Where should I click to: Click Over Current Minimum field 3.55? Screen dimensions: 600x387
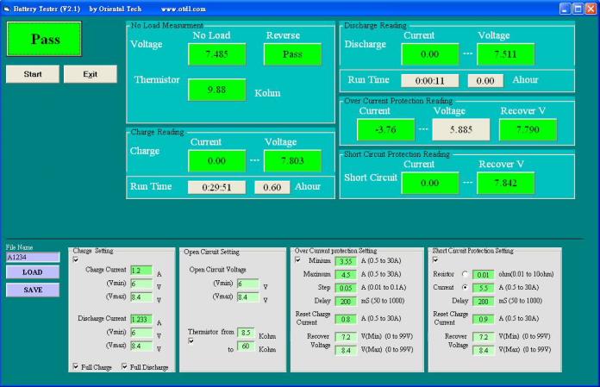[346, 261]
